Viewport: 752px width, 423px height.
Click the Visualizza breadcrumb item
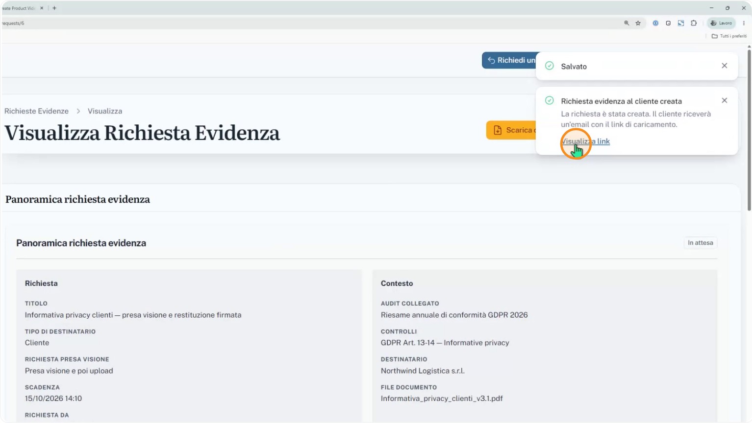coord(105,111)
